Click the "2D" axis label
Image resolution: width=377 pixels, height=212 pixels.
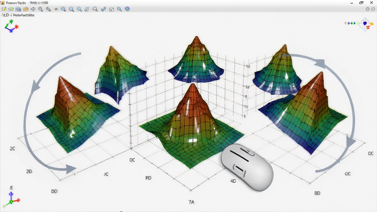tap(29, 172)
